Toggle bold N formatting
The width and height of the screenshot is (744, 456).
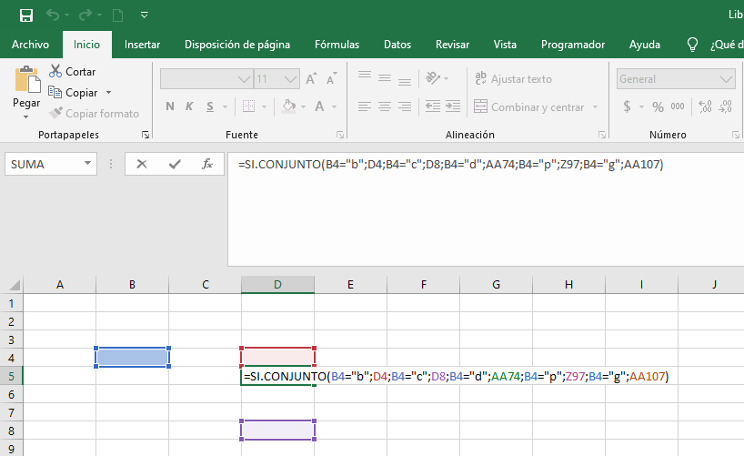tap(170, 106)
